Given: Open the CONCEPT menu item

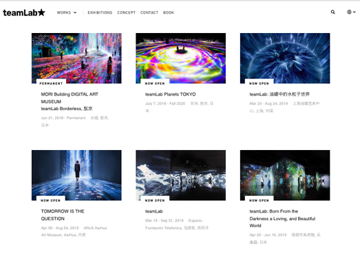Looking at the screenshot, I should [127, 12].
